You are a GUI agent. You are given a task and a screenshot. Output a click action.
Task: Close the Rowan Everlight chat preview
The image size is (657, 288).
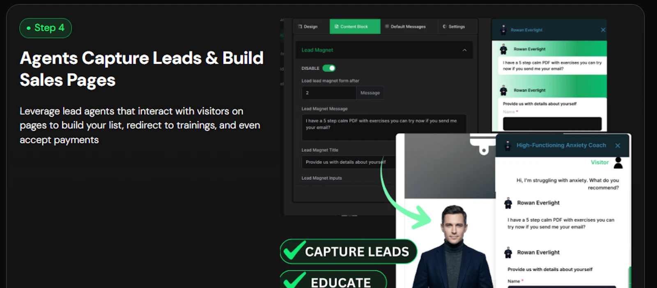click(x=603, y=30)
